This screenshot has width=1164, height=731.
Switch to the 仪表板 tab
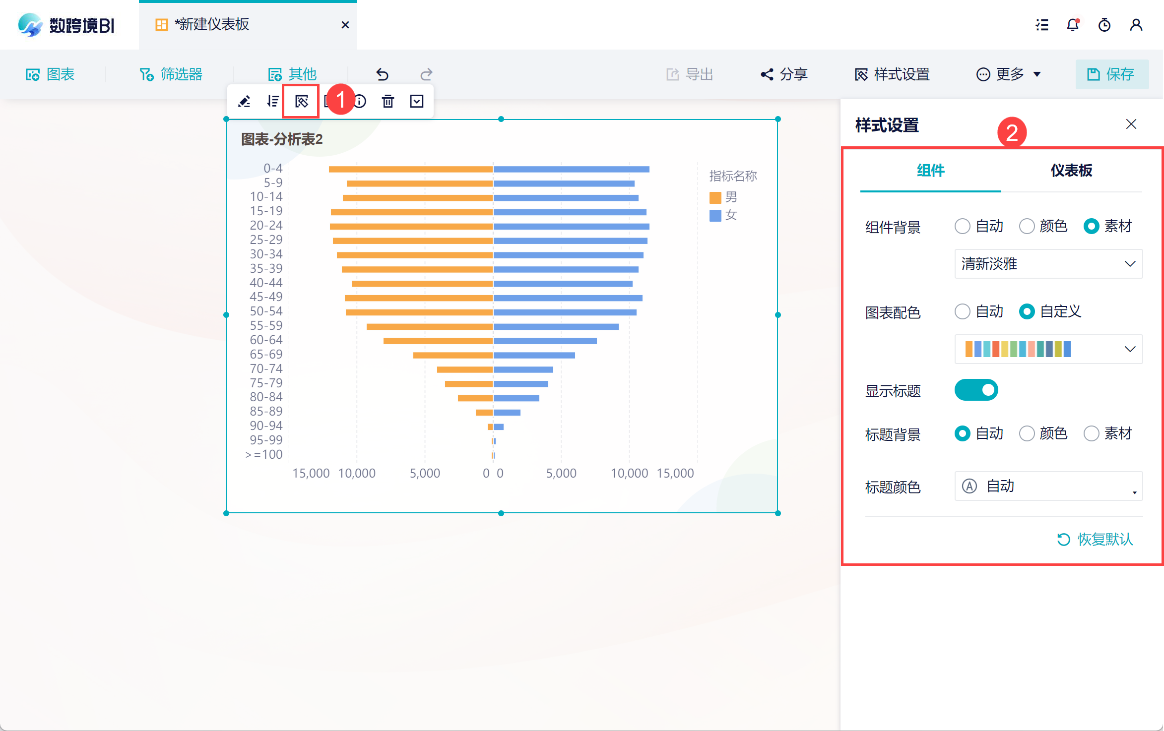pos(1071,171)
